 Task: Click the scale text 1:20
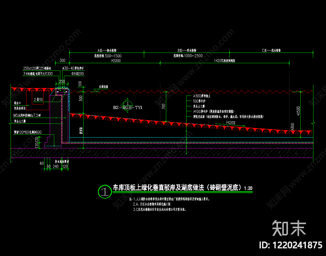pos(248,188)
